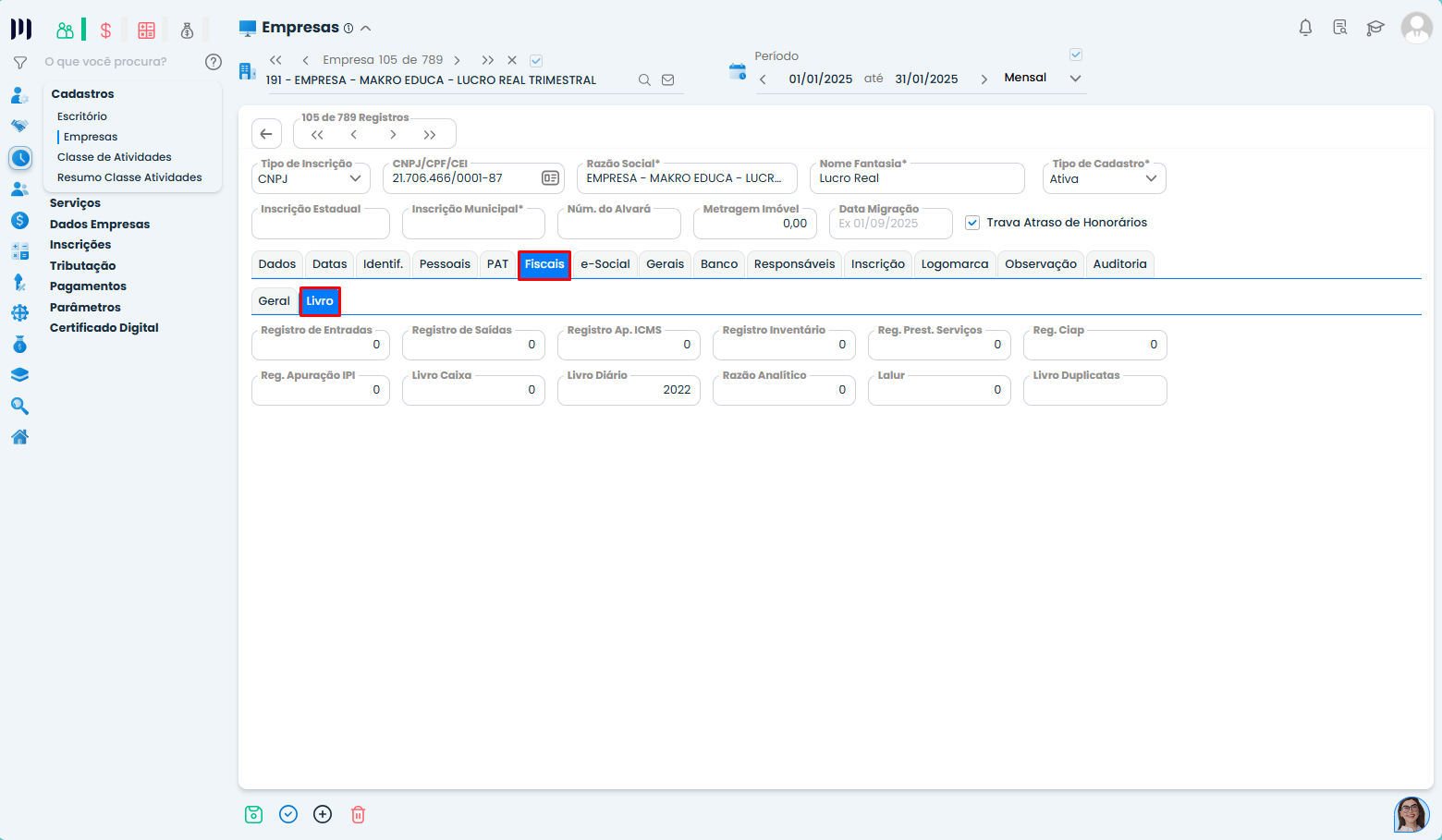Click the Livro Diário input field
Viewport: 1442px width, 840px height.
coord(629,390)
